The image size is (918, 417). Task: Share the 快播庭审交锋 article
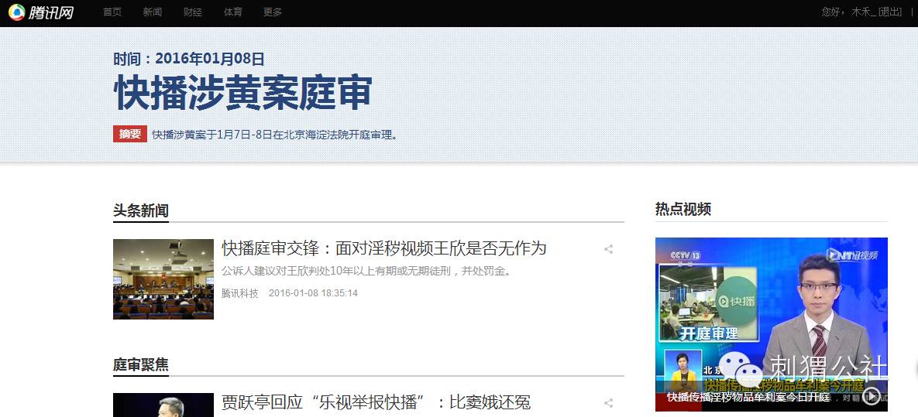(x=608, y=249)
